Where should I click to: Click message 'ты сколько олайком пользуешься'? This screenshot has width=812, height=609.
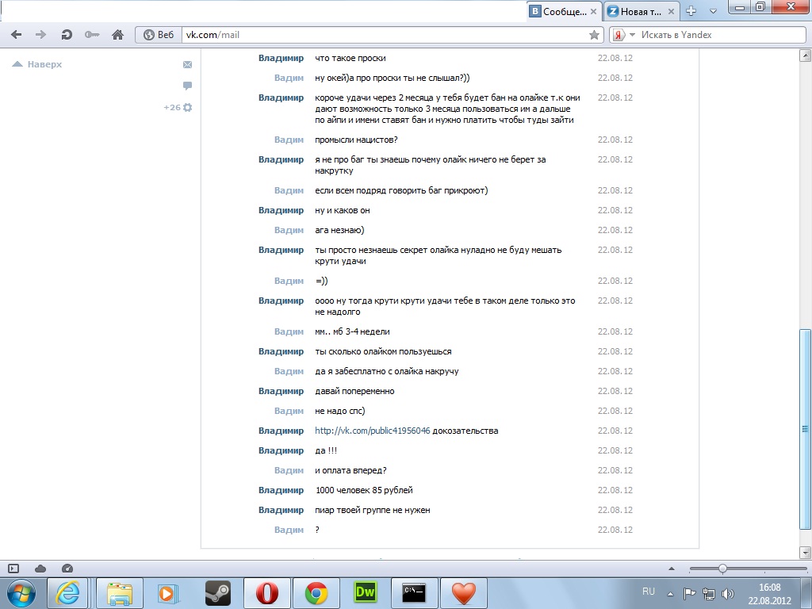point(383,351)
